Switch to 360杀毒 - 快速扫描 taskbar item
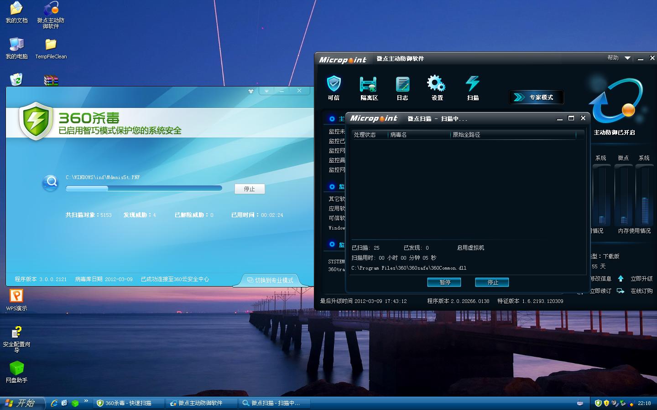The height and width of the screenshot is (410, 657). tap(128, 403)
